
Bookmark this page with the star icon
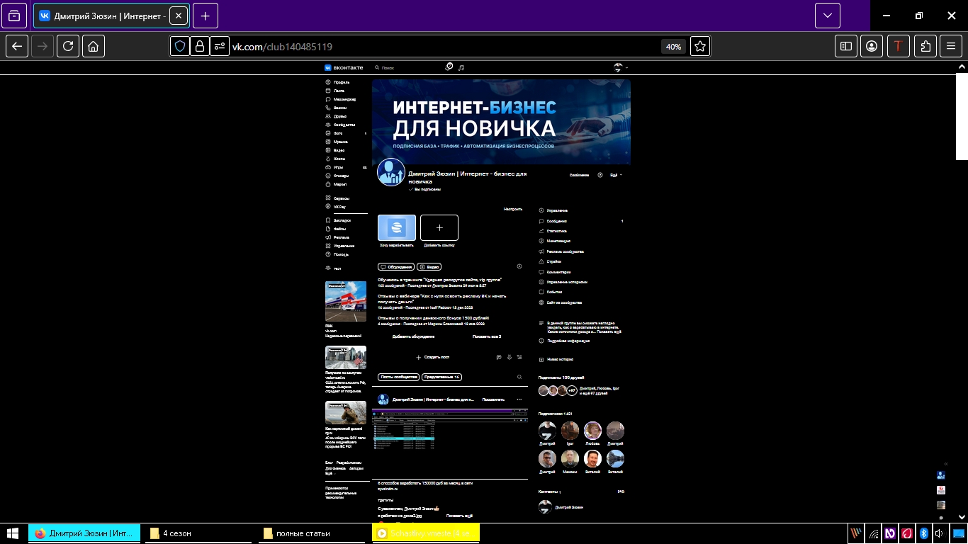(700, 46)
